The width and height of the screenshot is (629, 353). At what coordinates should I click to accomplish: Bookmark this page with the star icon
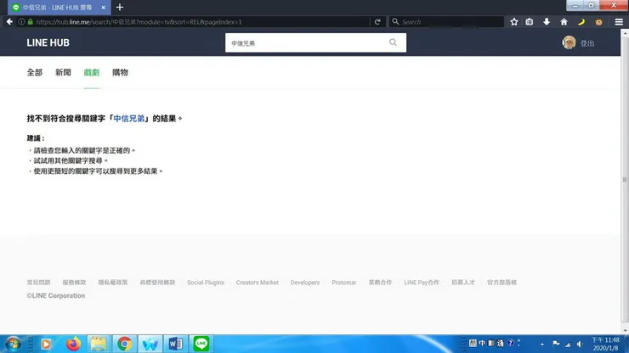[514, 22]
